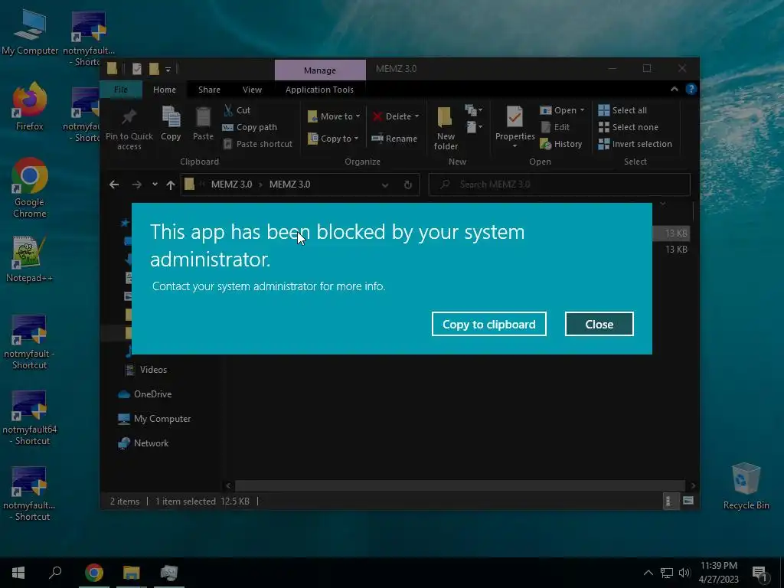This screenshot has width=784, height=588.
Task: Click the Search MEMZ 3.0 field
Action: (560, 185)
